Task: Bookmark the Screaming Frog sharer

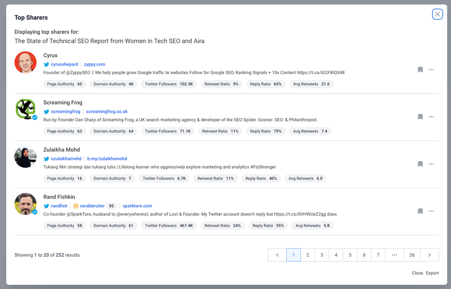Action: [x=420, y=117]
